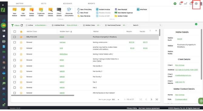
Task: Click the refresh filters icon
Action: click(22, 25)
